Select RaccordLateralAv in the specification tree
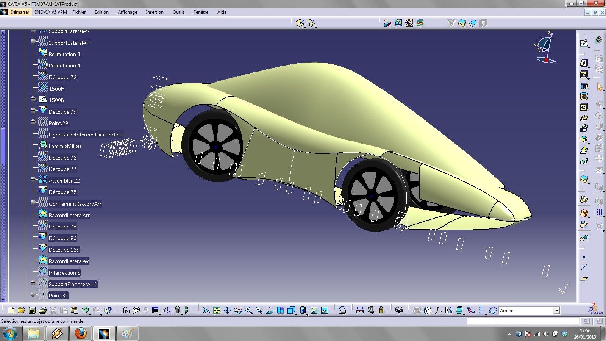This screenshot has width=606, height=341. [69, 261]
